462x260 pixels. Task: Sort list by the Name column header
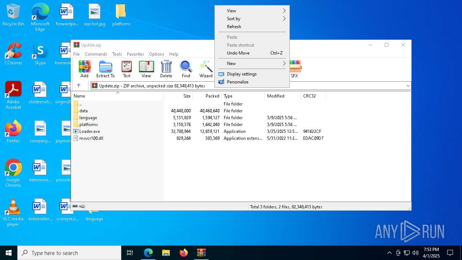pos(117,96)
